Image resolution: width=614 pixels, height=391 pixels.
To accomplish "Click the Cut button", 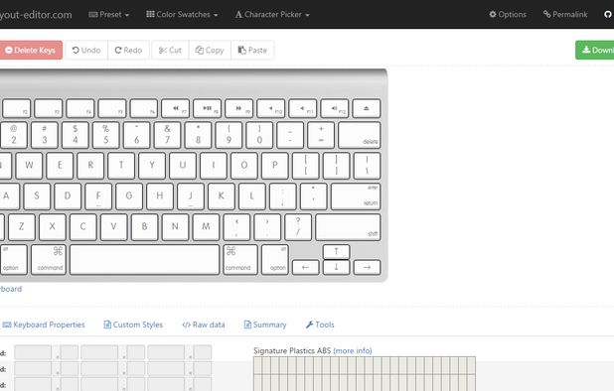I will (170, 50).
